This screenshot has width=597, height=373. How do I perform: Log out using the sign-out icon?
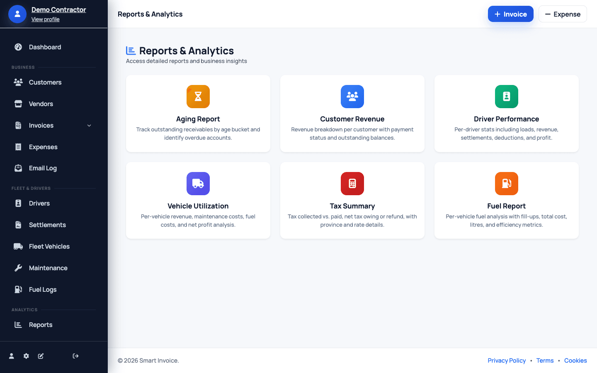tap(75, 356)
